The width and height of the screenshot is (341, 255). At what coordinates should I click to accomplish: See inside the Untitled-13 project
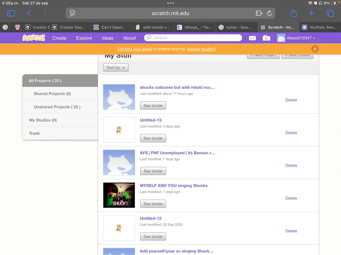point(153,138)
